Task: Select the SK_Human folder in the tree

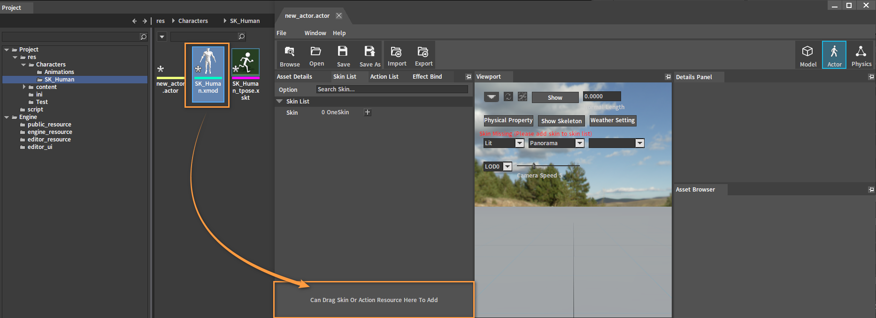Action: click(59, 80)
